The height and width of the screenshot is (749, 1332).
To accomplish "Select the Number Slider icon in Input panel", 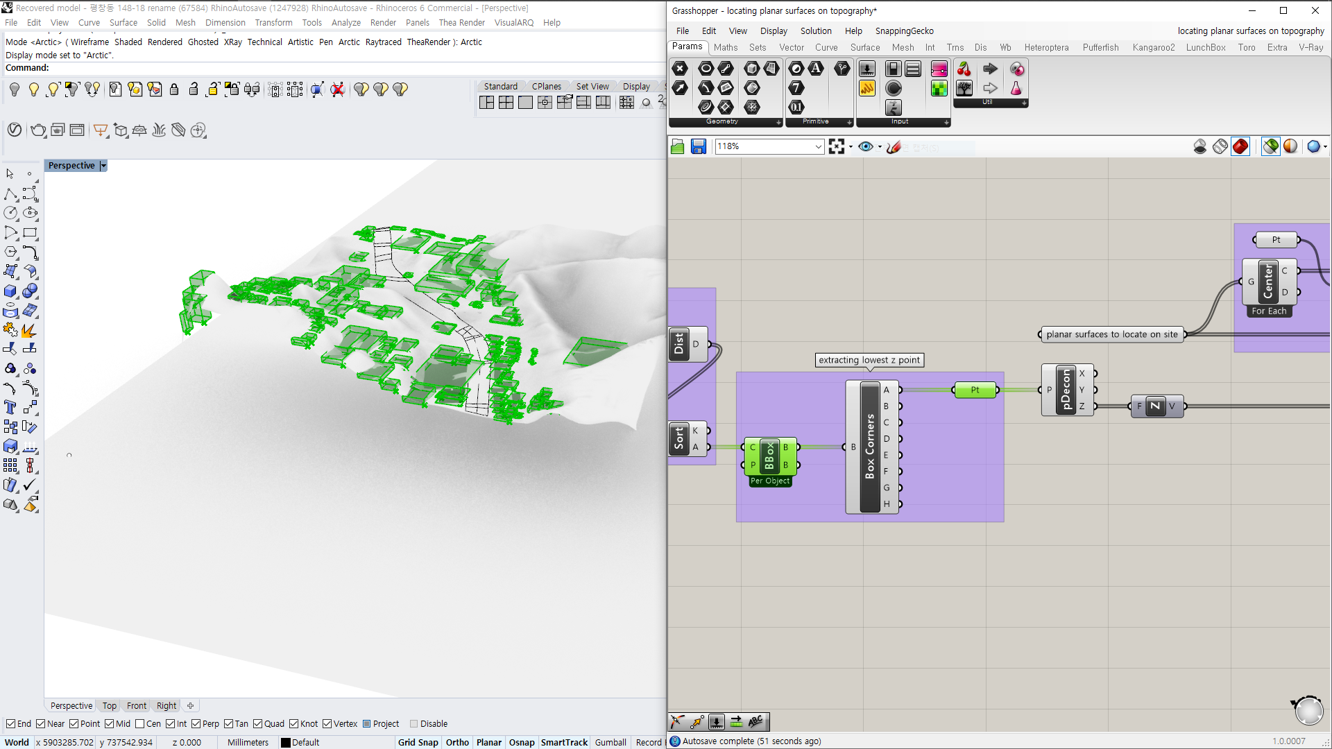I will [x=867, y=69].
